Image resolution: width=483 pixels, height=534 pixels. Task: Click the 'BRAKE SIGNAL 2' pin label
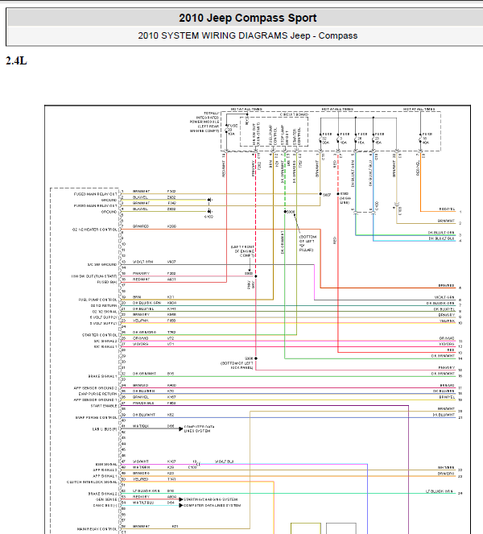[102, 494]
